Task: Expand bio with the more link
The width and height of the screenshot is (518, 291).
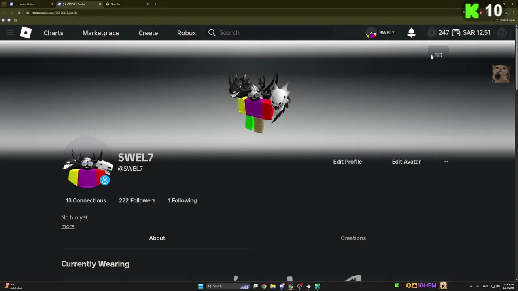Action: [68, 226]
